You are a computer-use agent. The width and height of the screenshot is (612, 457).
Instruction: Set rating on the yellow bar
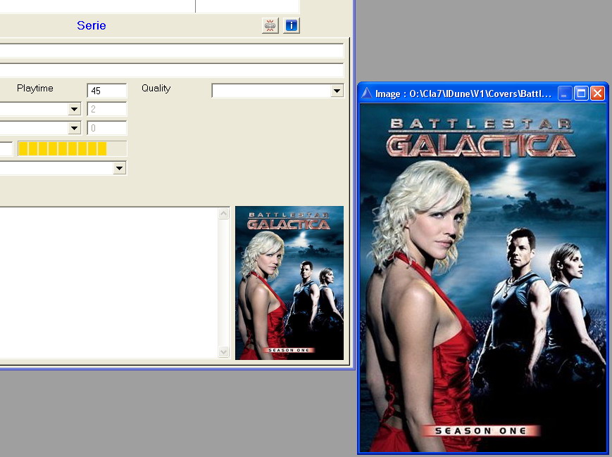73,149
